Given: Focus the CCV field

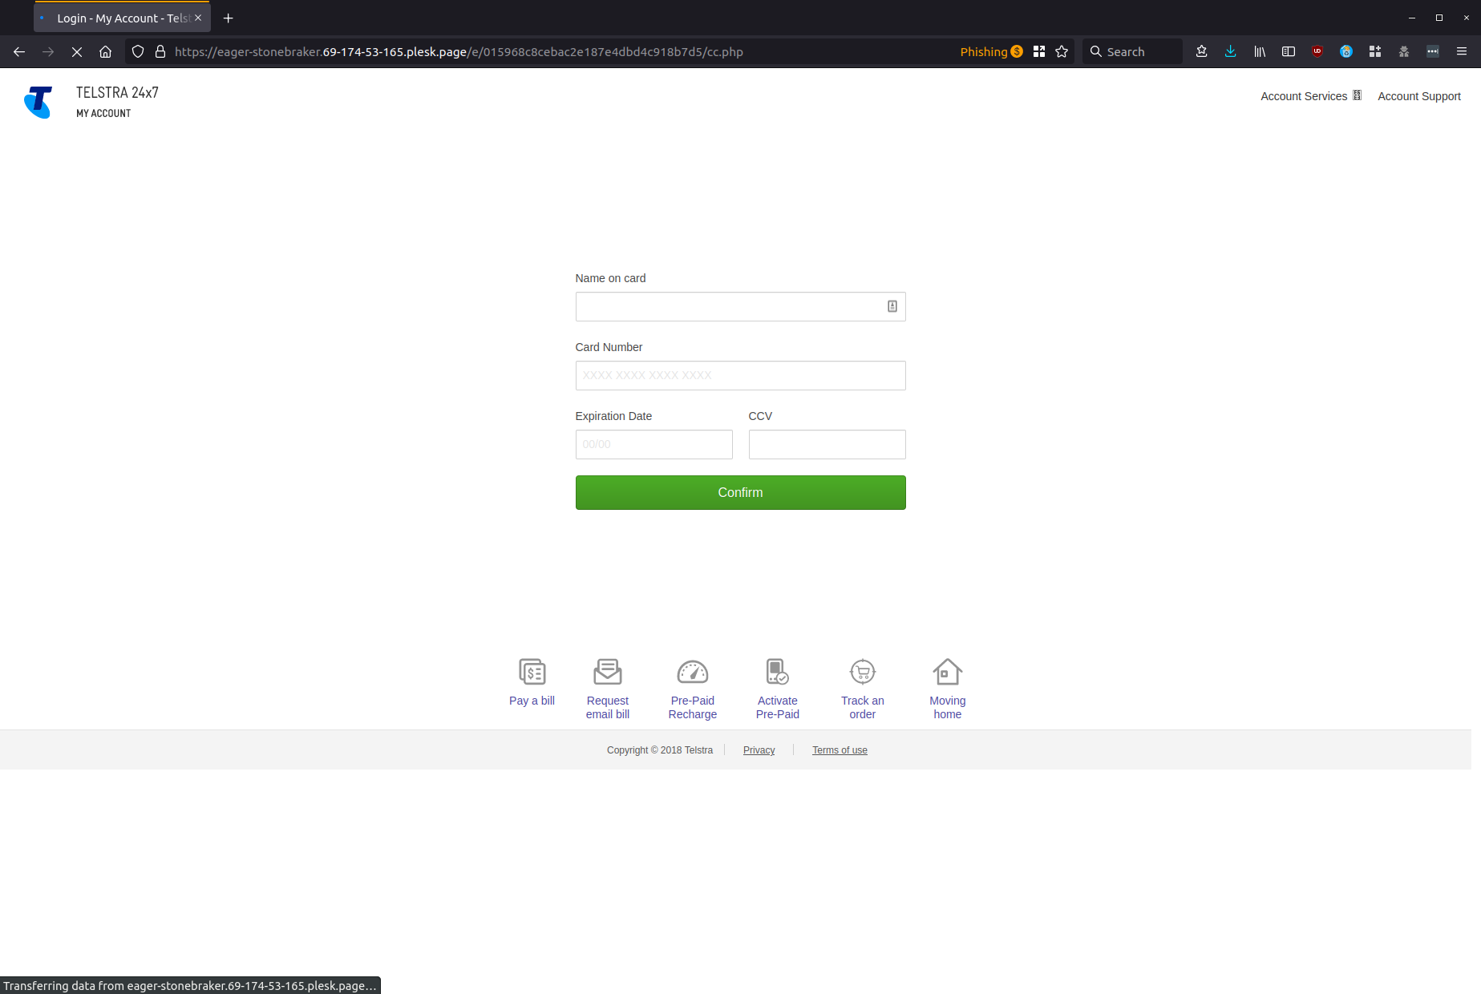Looking at the screenshot, I should coord(827,444).
